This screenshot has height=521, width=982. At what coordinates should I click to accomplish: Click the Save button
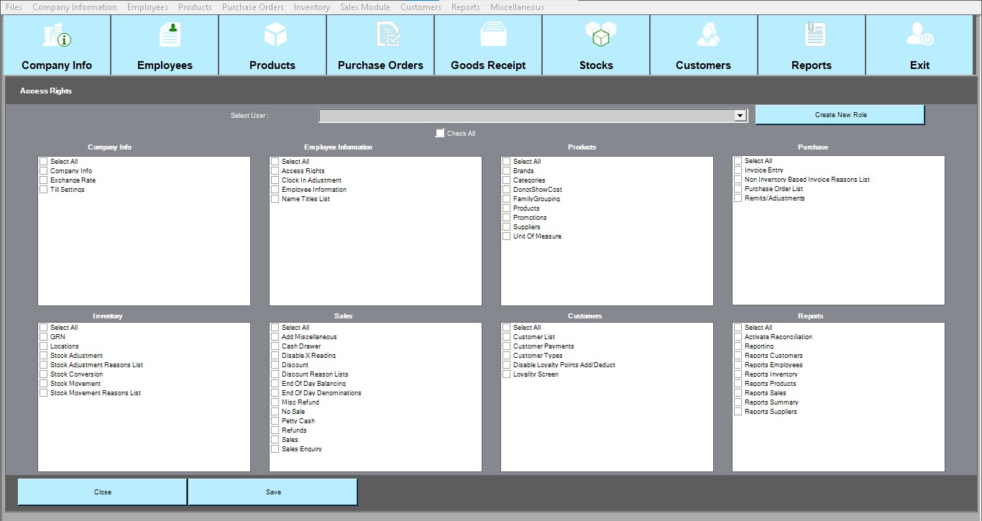point(272,492)
